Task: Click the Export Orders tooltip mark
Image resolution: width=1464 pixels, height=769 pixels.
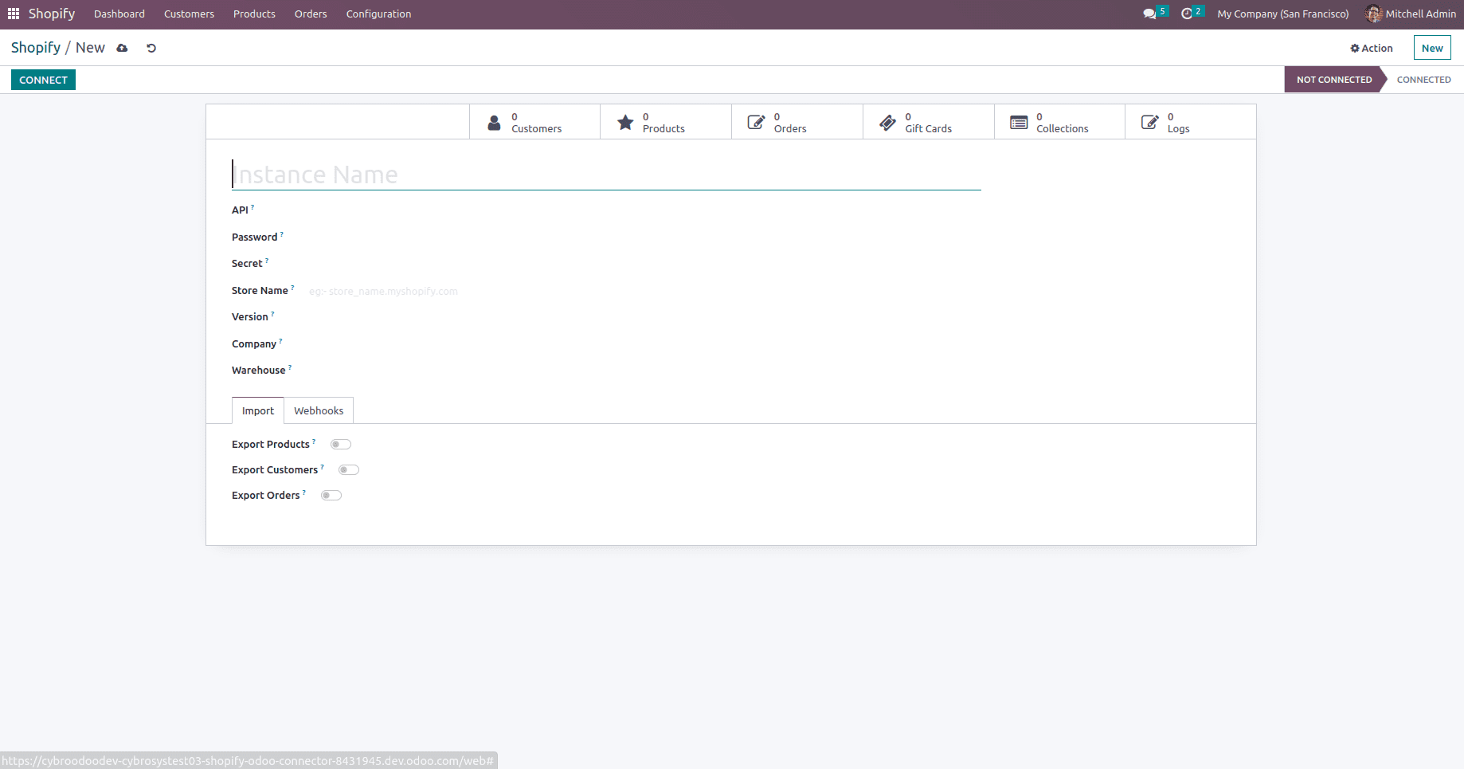Action: (304, 492)
